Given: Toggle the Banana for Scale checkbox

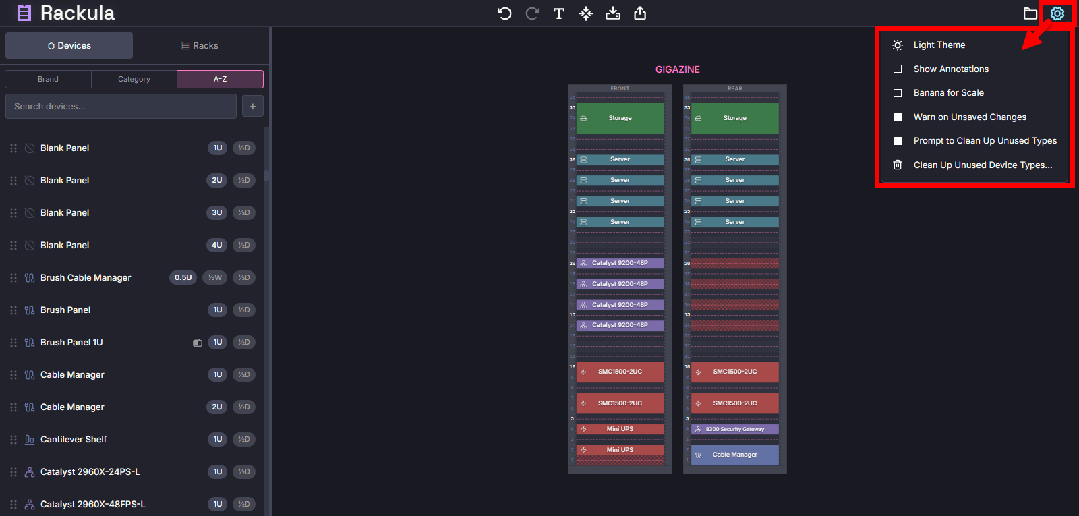Looking at the screenshot, I should [x=898, y=93].
